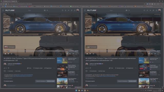This screenshot has width=164, height=92.
Task: Open picture-in-picture in the right player
Action: 152,54
